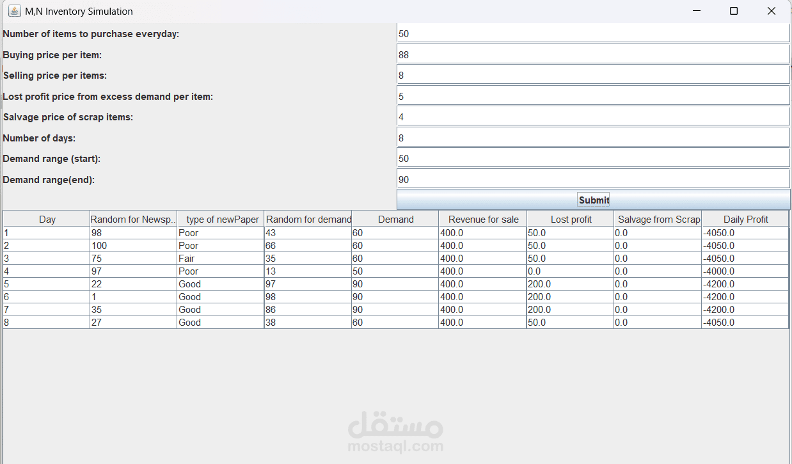Select the Selling price per items field
792x464 pixels.
pyautogui.click(x=594, y=76)
